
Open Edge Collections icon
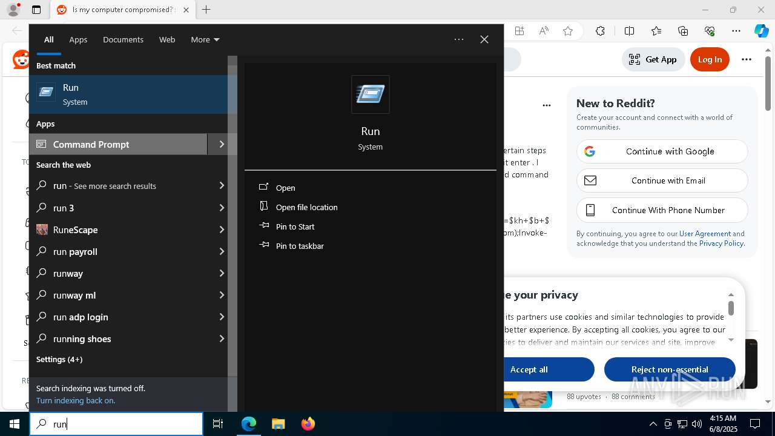coord(683,31)
